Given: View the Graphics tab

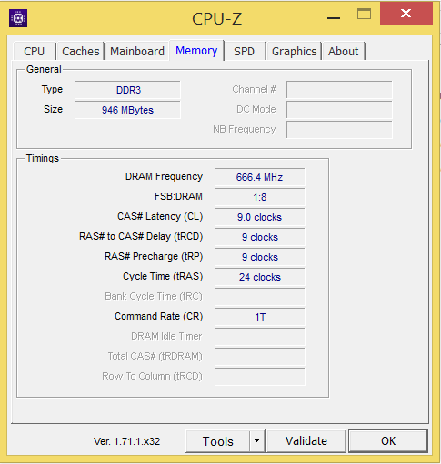Looking at the screenshot, I should pyautogui.click(x=294, y=51).
